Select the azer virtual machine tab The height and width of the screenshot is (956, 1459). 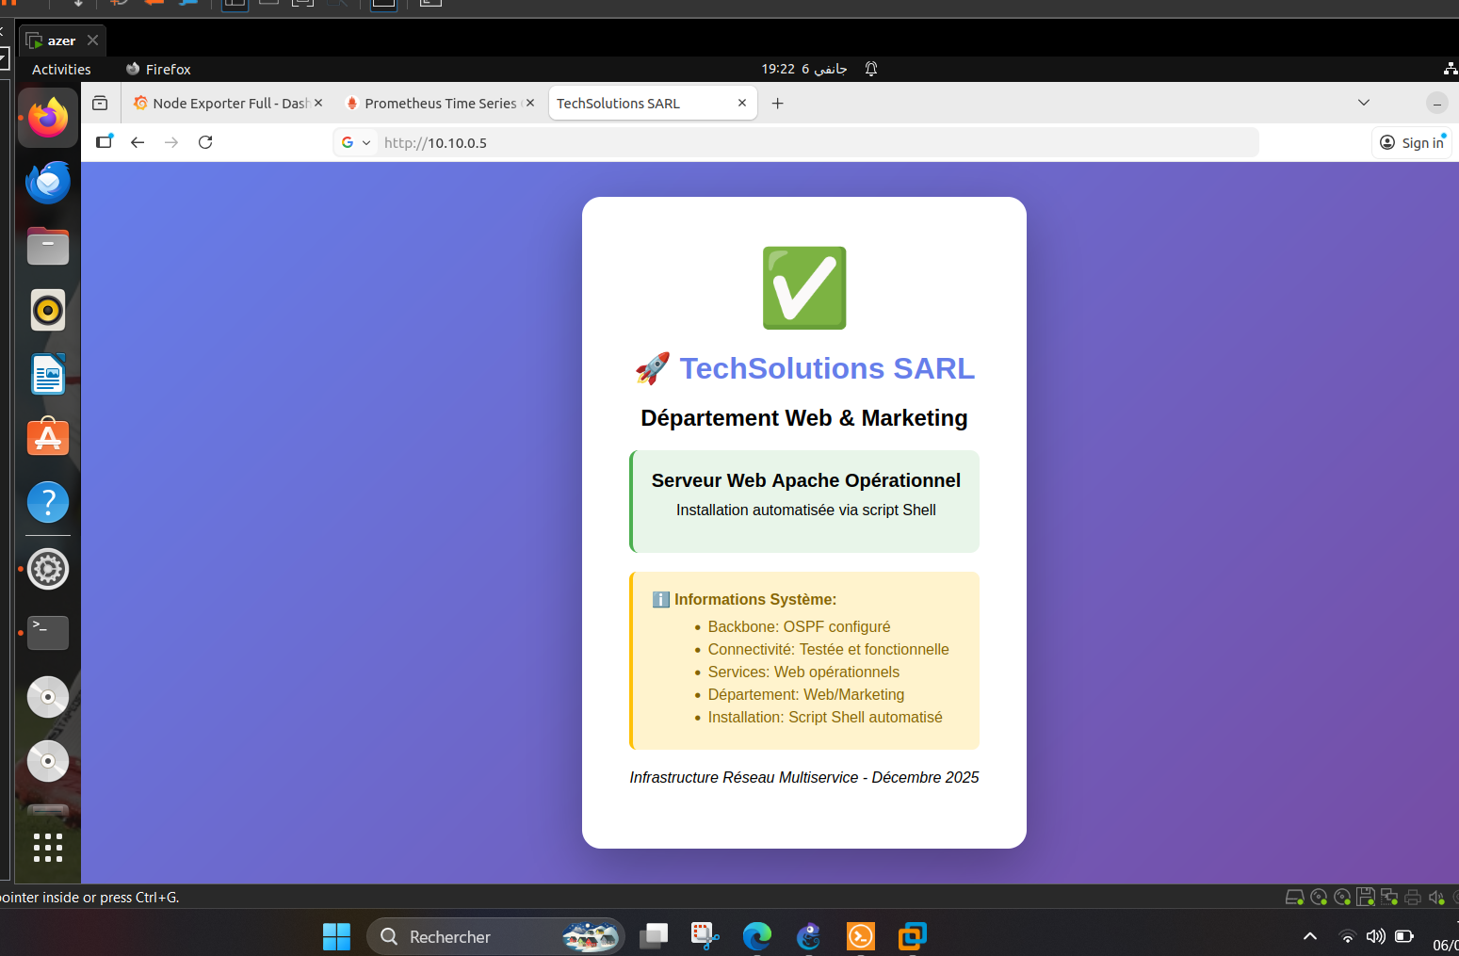(x=62, y=41)
